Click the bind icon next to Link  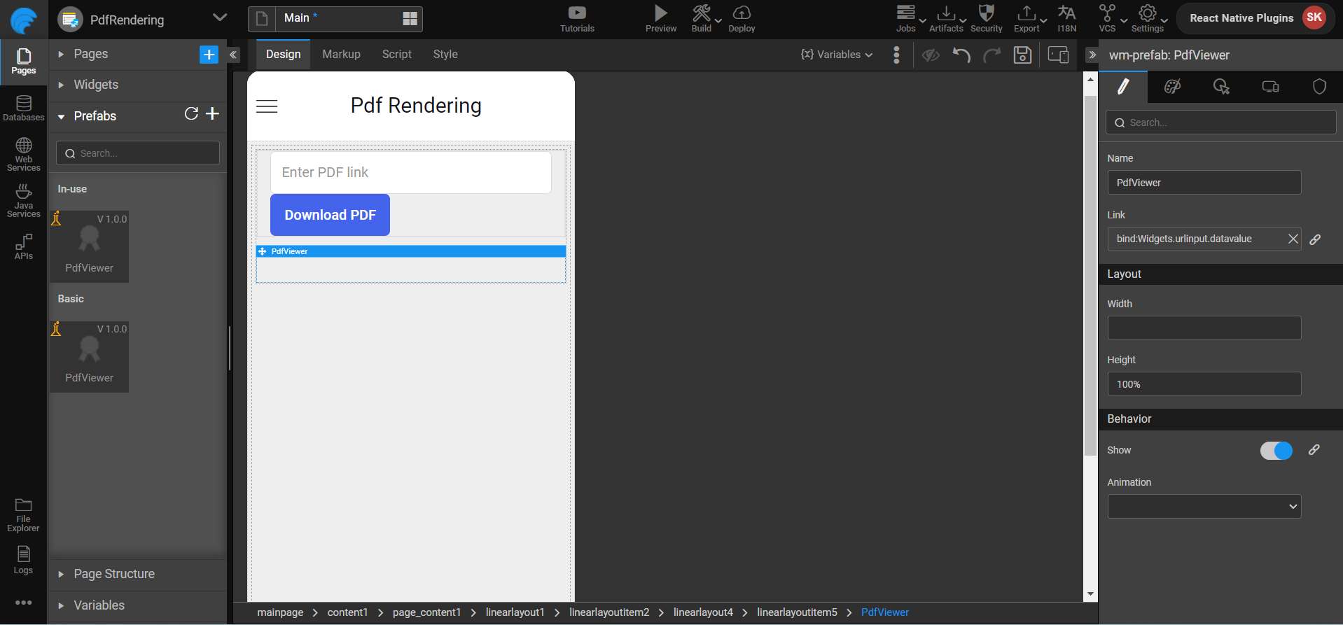1315,239
